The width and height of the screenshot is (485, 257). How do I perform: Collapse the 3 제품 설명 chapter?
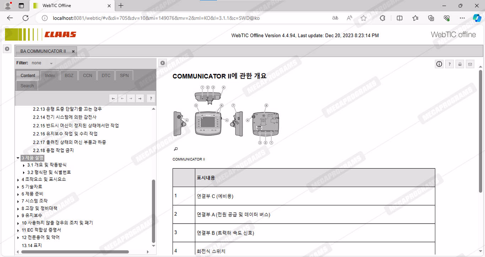pyautogui.click(x=18, y=158)
